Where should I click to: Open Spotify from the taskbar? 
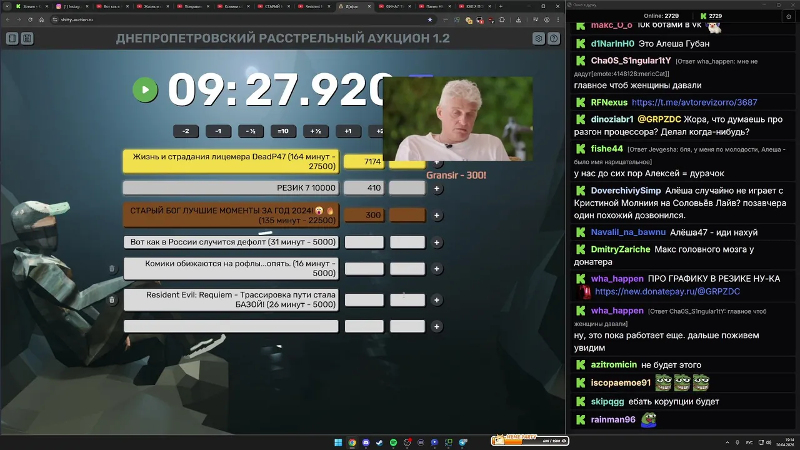click(393, 442)
